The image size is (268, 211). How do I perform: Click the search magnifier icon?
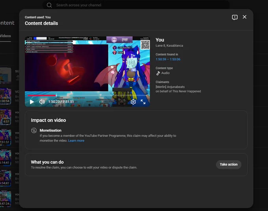click(49, 5)
